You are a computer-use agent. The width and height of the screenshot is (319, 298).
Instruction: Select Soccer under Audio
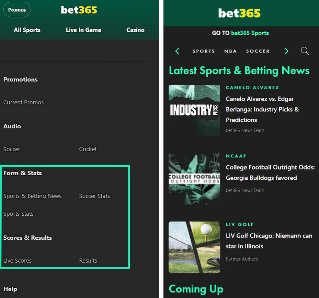point(12,149)
